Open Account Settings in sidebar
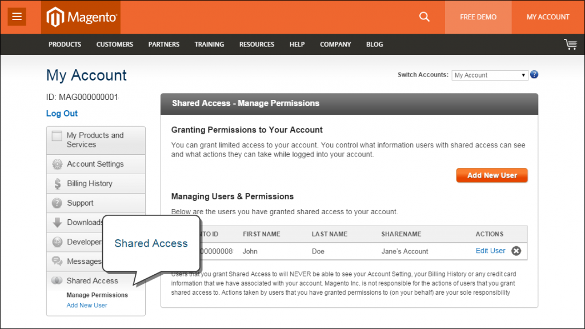Viewport: 585px width, 329px height. [96, 164]
